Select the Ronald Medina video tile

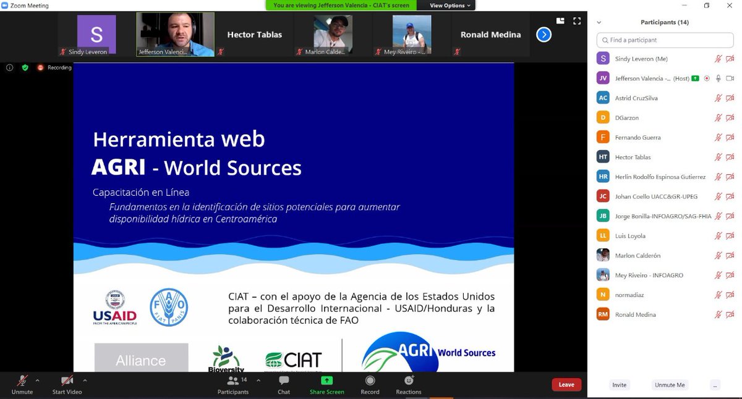pos(491,35)
